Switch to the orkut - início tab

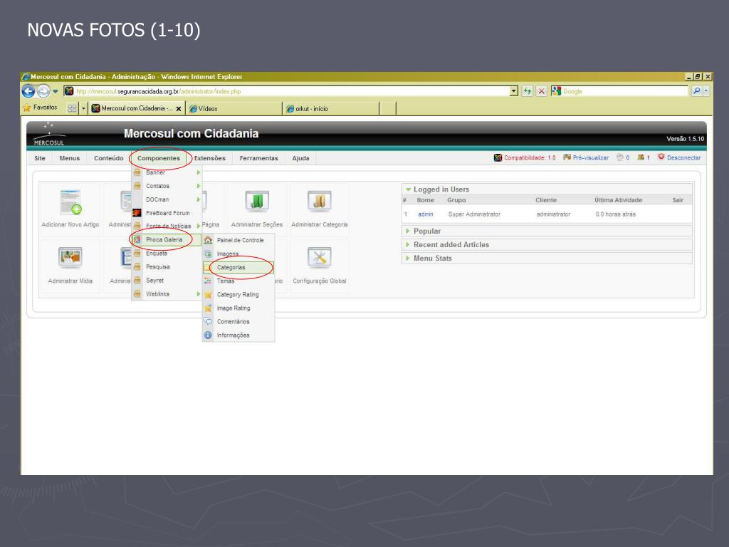tap(331, 108)
